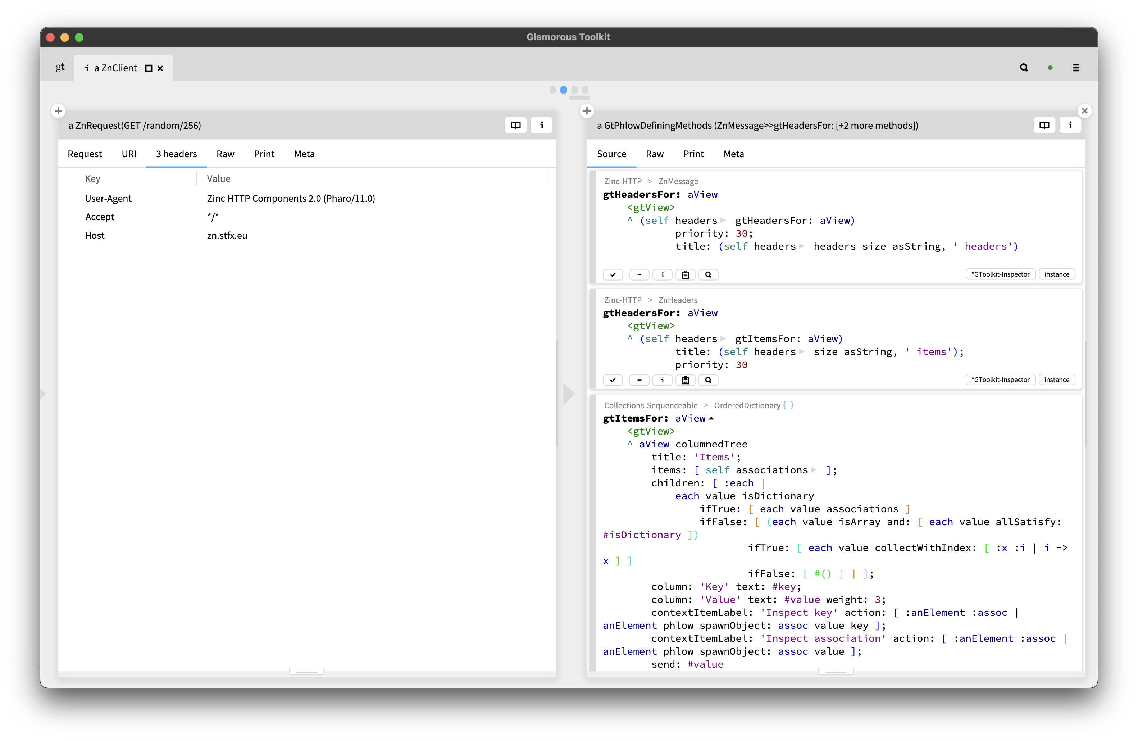Screen dimensions: 1138x741
Task: Click the instance side button
Action: click(x=1057, y=274)
